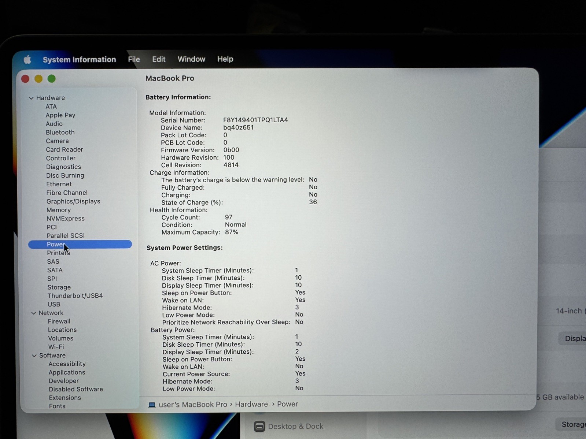Select SAS in the sidebar
Image resolution: width=586 pixels, height=439 pixels.
coord(53,261)
